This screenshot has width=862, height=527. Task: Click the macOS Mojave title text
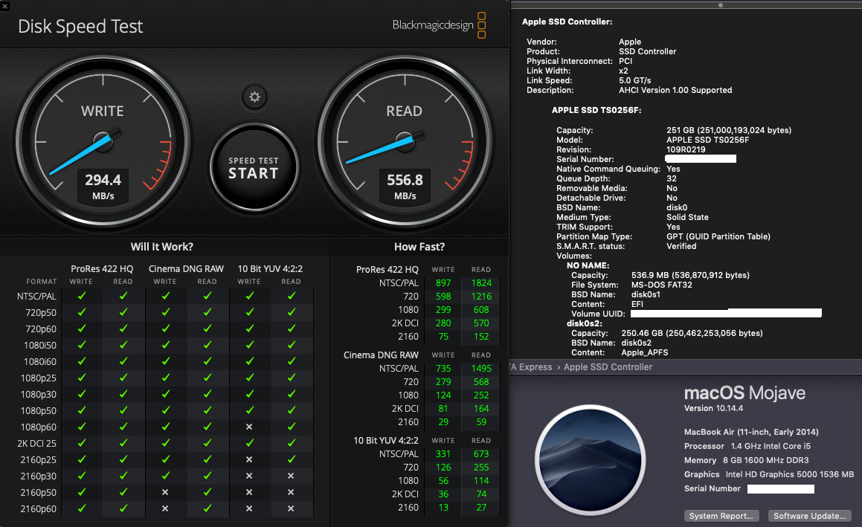[x=744, y=393]
